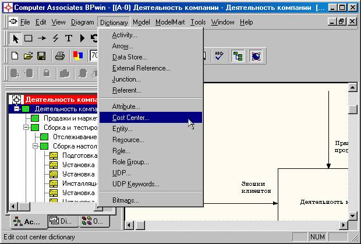Choose Junction... dictionary entry

click(x=151, y=79)
